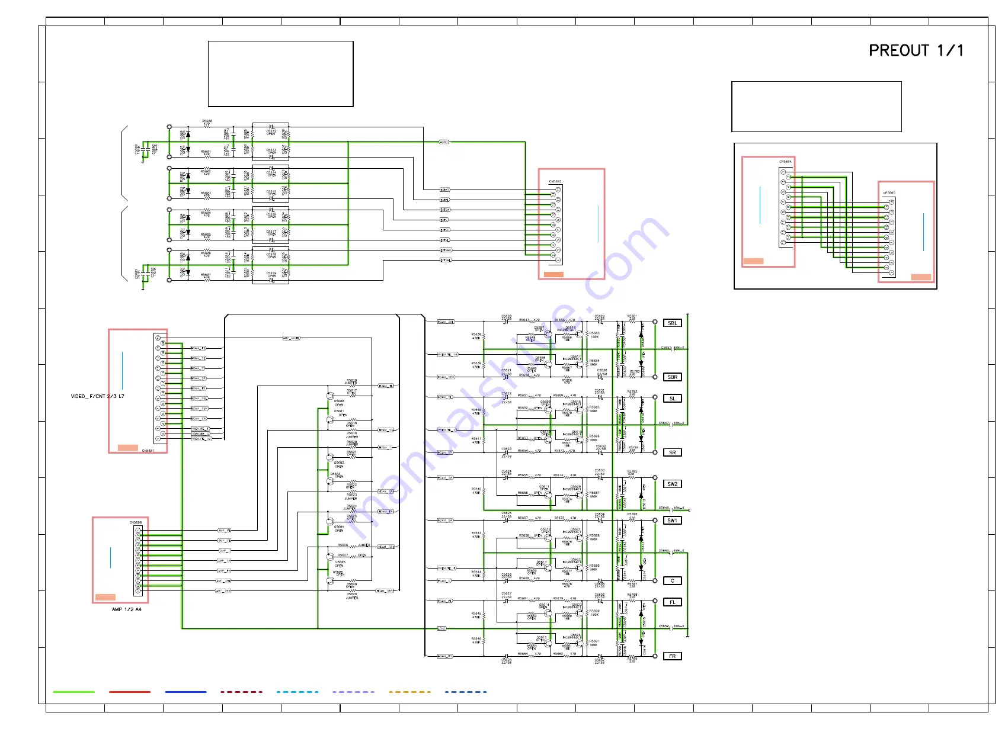Select the SBL output label box
1008x748 pixels.
pyautogui.click(x=672, y=323)
